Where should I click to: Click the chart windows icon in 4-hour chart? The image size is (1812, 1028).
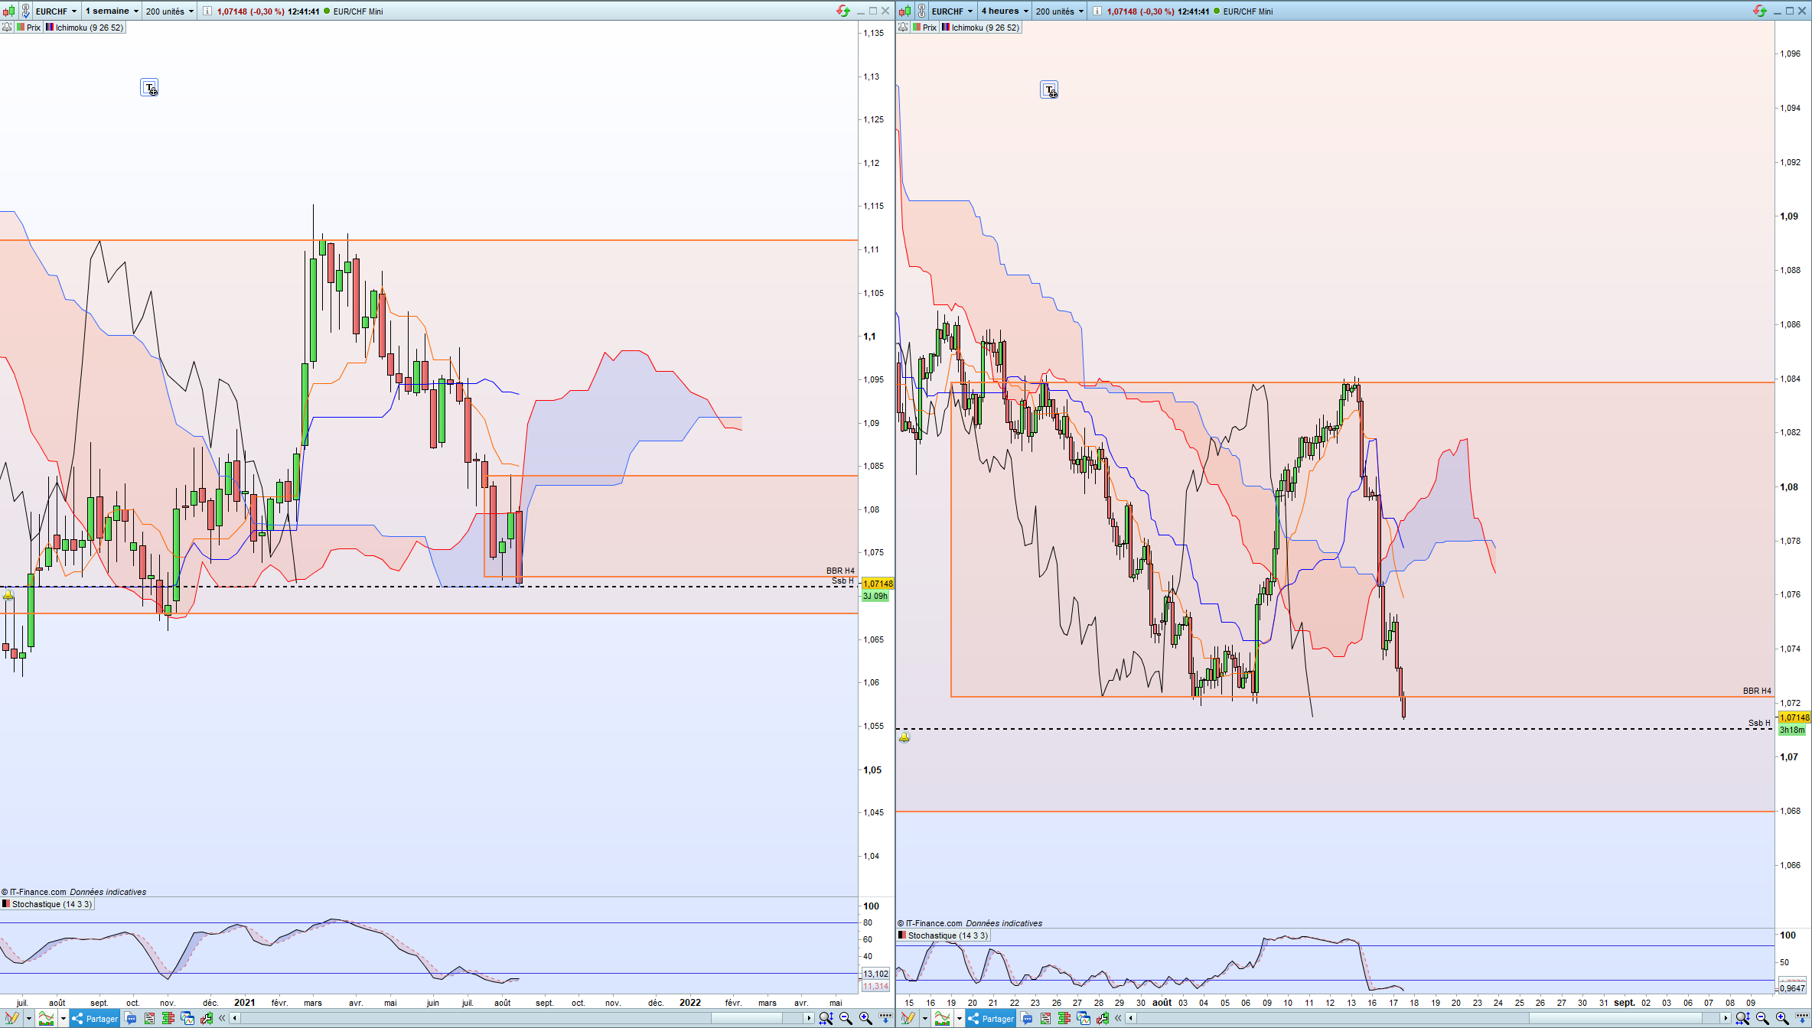[x=1083, y=1018]
